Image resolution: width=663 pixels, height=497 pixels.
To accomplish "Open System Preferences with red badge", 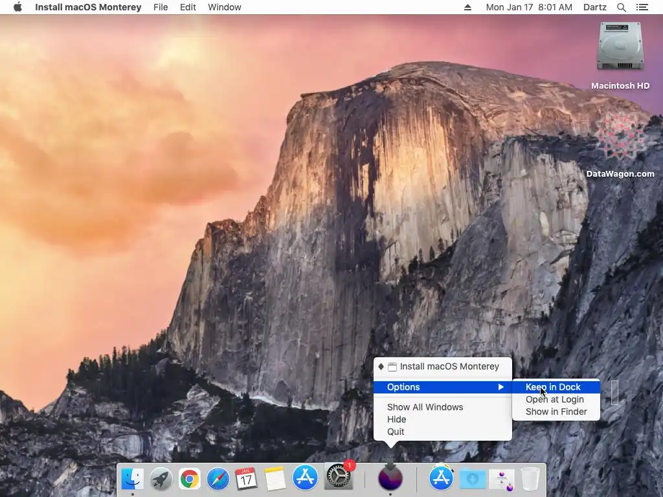I will [x=338, y=476].
